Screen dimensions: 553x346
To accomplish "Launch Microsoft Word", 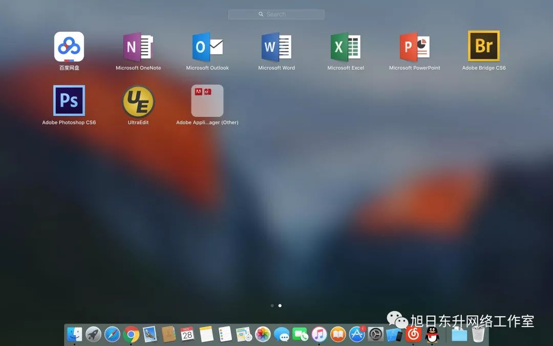I will (276, 47).
